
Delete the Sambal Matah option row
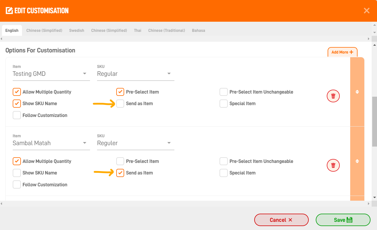333,165
